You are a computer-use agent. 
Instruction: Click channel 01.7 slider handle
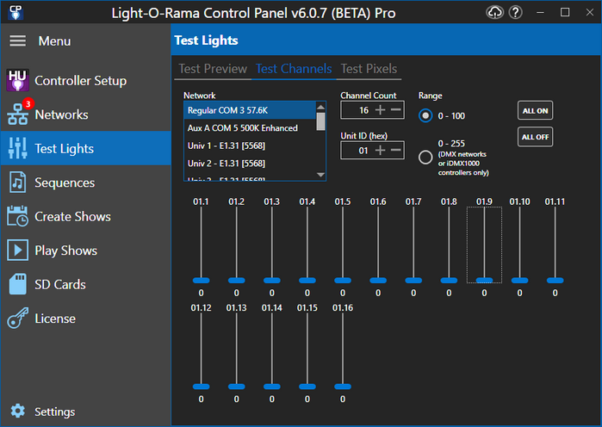point(413,281)
